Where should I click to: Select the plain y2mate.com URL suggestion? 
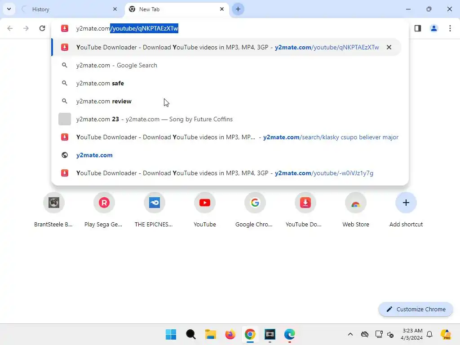226,155
